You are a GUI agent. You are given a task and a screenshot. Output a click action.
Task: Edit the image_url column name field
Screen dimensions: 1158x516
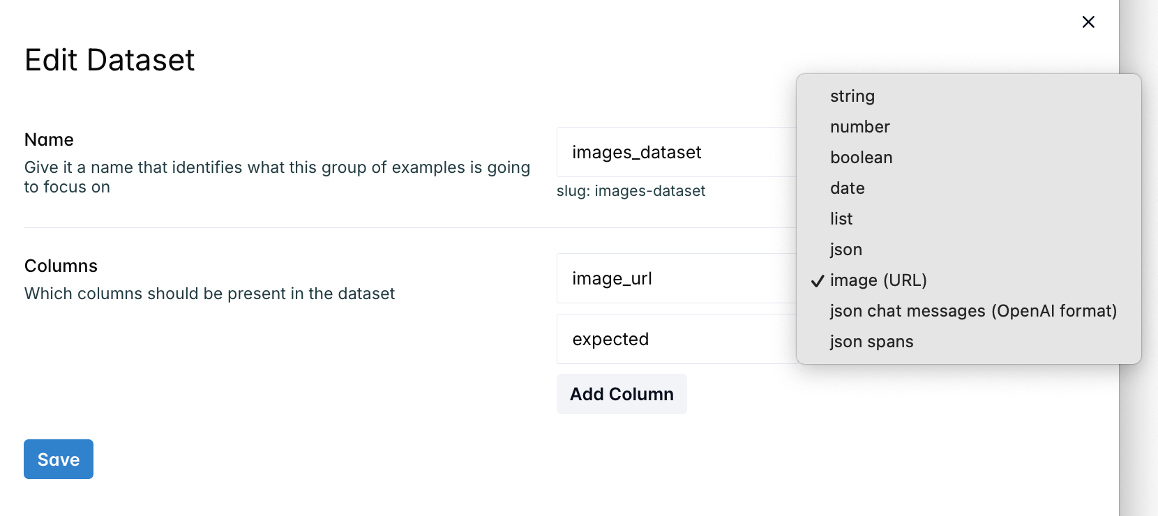point(677,278)
